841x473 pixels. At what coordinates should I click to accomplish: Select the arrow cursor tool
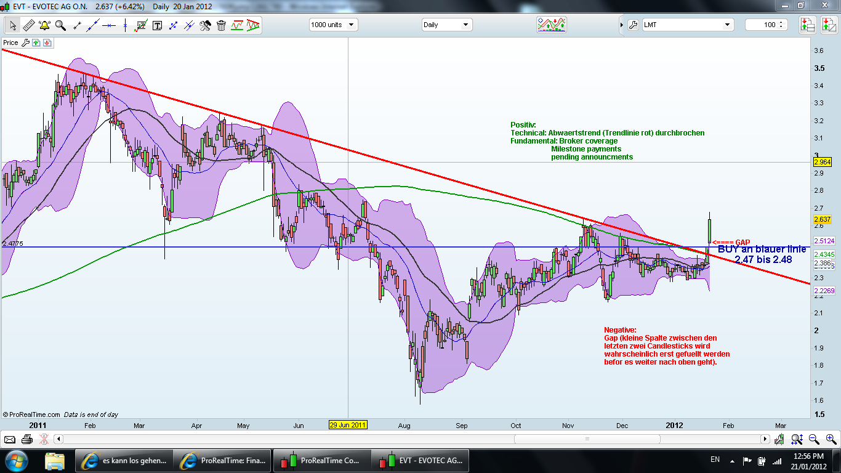tap(12, 25)
